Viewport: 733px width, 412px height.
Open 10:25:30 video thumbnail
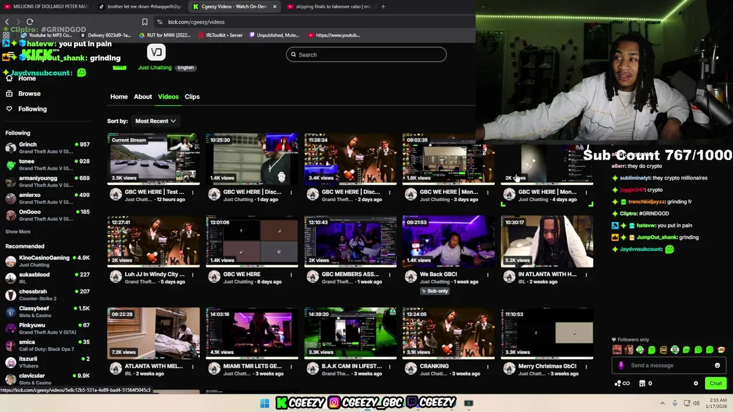point(252,159)
